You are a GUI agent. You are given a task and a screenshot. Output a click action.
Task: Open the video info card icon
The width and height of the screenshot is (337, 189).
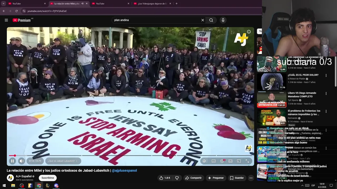click(x=249, y=32)
